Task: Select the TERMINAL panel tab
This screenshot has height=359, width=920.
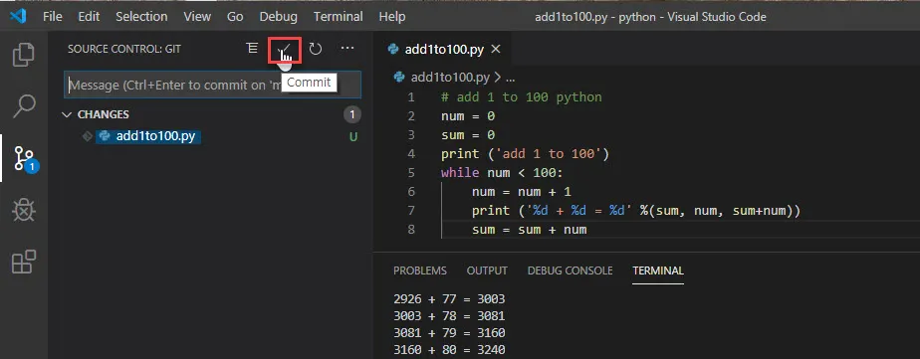Action: tap(658, 270)
